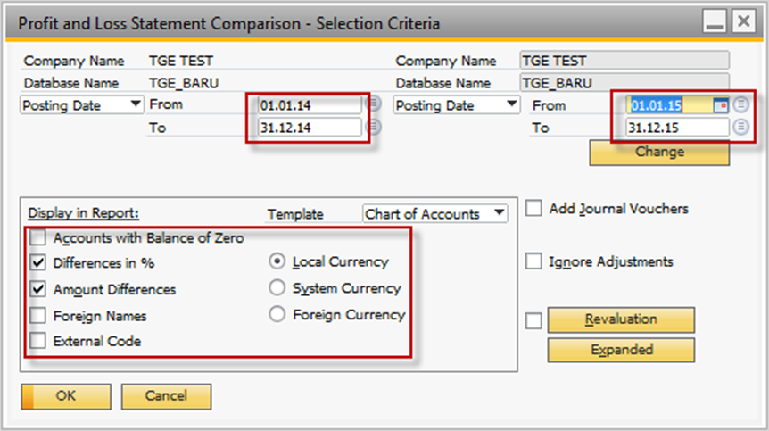Viewport: 769px width, 431px height.
Task: Open the left Posting Date dropdown
Action: coord(82,105)
